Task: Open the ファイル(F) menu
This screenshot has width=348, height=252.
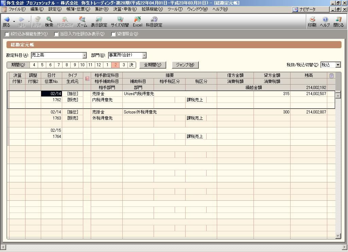Action: (17, 9)
